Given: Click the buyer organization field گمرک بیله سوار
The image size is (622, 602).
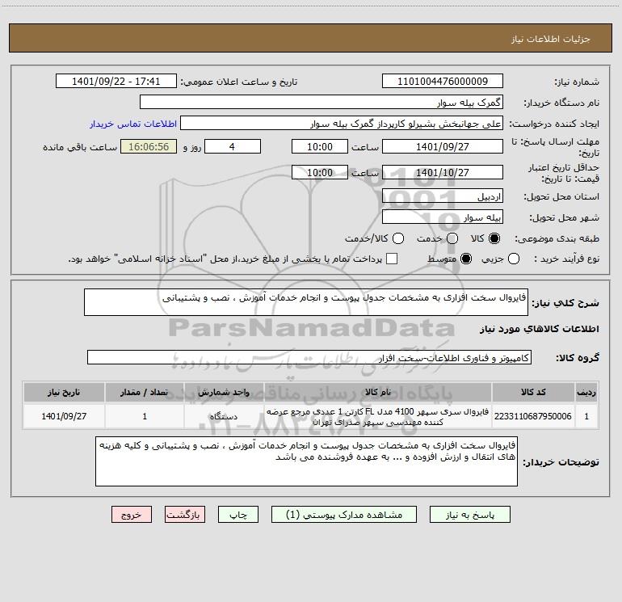Looking at the screenshot, I should pyautogui.click(x=322, y=103).
